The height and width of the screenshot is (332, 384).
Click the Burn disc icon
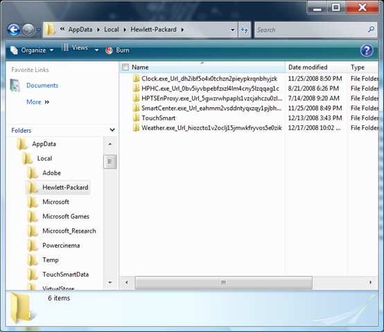[x=109, y=50]
